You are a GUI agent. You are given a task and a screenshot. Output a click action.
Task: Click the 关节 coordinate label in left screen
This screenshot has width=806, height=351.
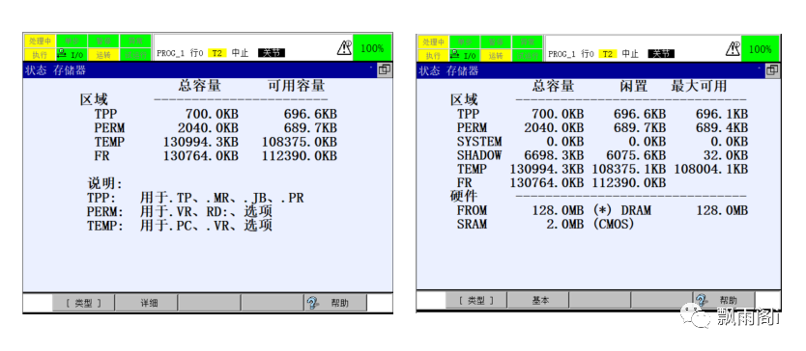[272, 53]
